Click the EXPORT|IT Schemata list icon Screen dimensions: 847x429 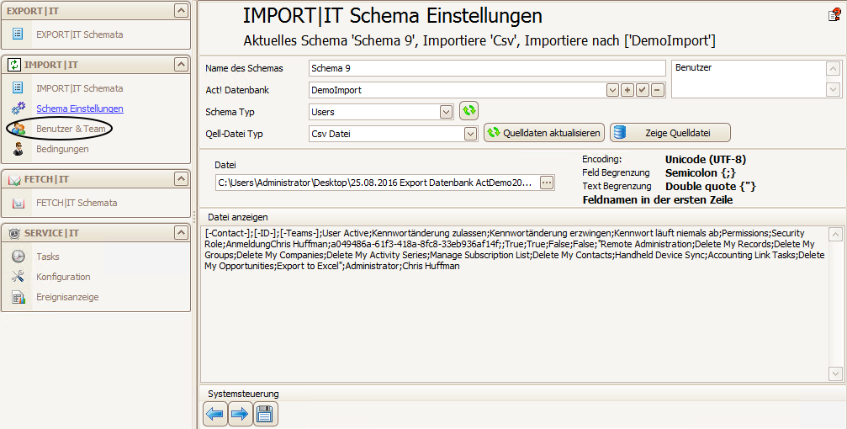(x=18, y=34)
